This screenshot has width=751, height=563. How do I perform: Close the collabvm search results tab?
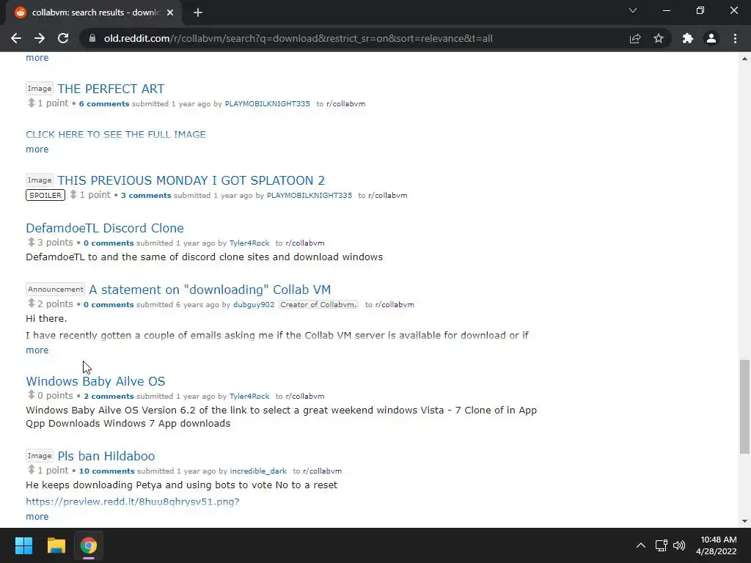pos(170,12)
